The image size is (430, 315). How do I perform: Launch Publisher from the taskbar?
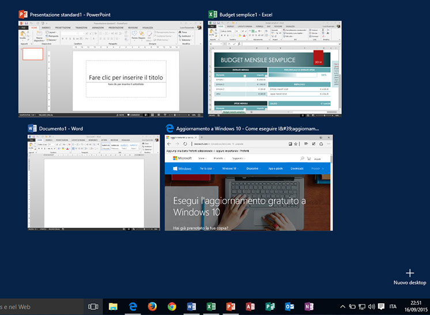(270, 306)
